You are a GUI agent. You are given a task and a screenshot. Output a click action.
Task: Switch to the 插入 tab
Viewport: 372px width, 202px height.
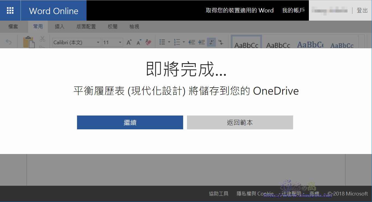pos(60,27)
